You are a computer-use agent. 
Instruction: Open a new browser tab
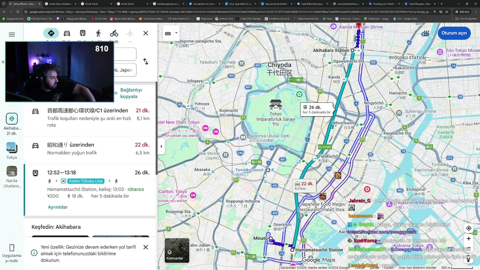coord(441,4)
